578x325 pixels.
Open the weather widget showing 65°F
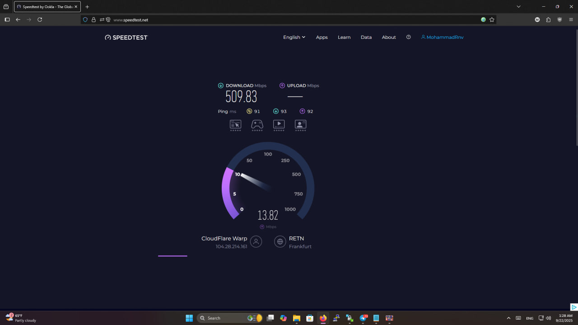click(x=21, y=318)
